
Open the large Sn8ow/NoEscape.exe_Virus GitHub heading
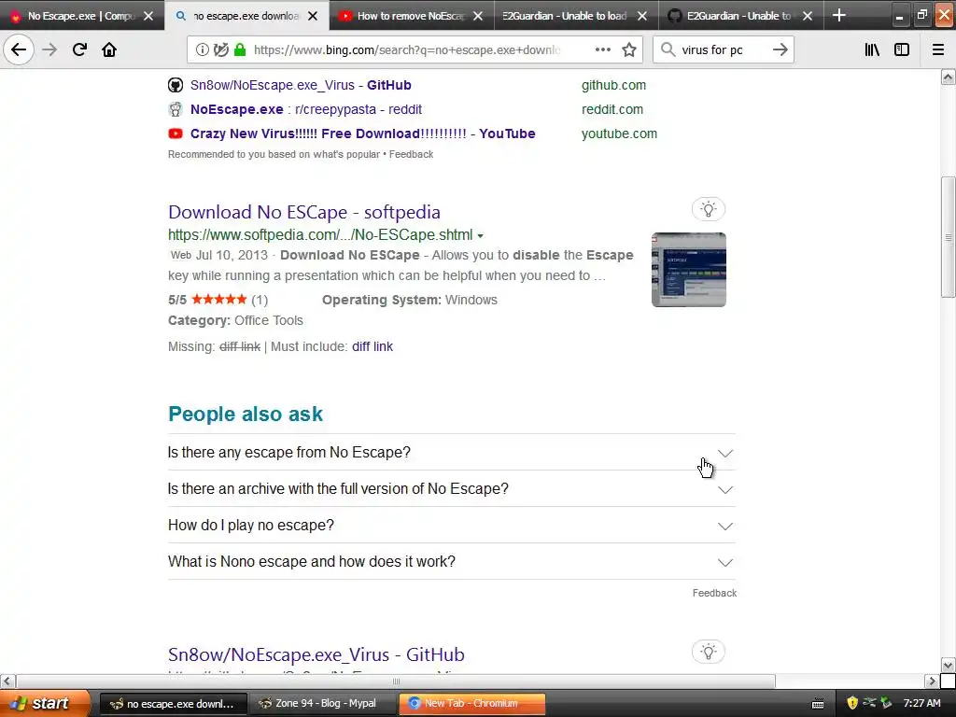(x=316, y=654)
